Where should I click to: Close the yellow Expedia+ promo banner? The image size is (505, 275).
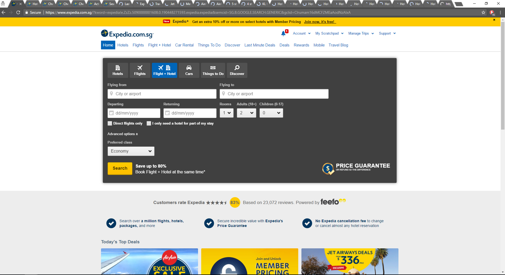click(x=494, y=20)
